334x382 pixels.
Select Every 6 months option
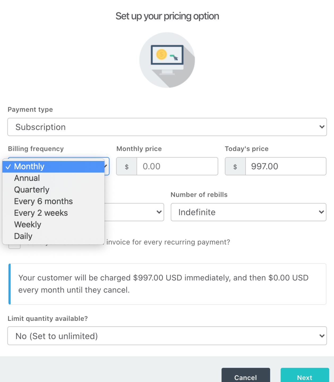pos(43,201)
